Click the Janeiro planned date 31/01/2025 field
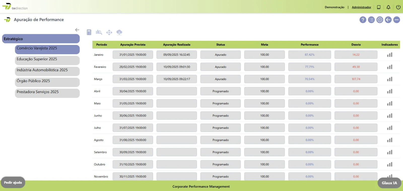403x191 pixels. point(133,55)
